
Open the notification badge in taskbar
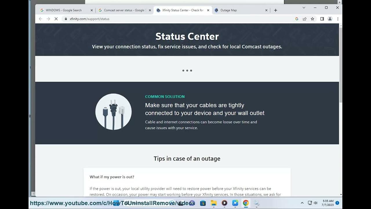click(337, 203)
